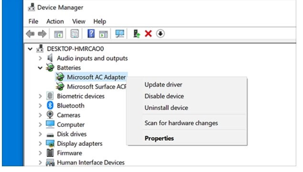Click the blue Help question mark icon

[x=91, y=33]
